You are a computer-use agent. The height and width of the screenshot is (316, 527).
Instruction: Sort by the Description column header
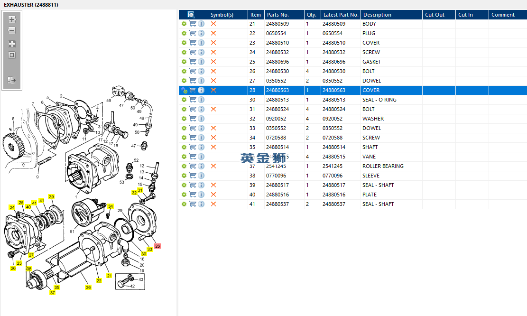(x=391, y=15)
